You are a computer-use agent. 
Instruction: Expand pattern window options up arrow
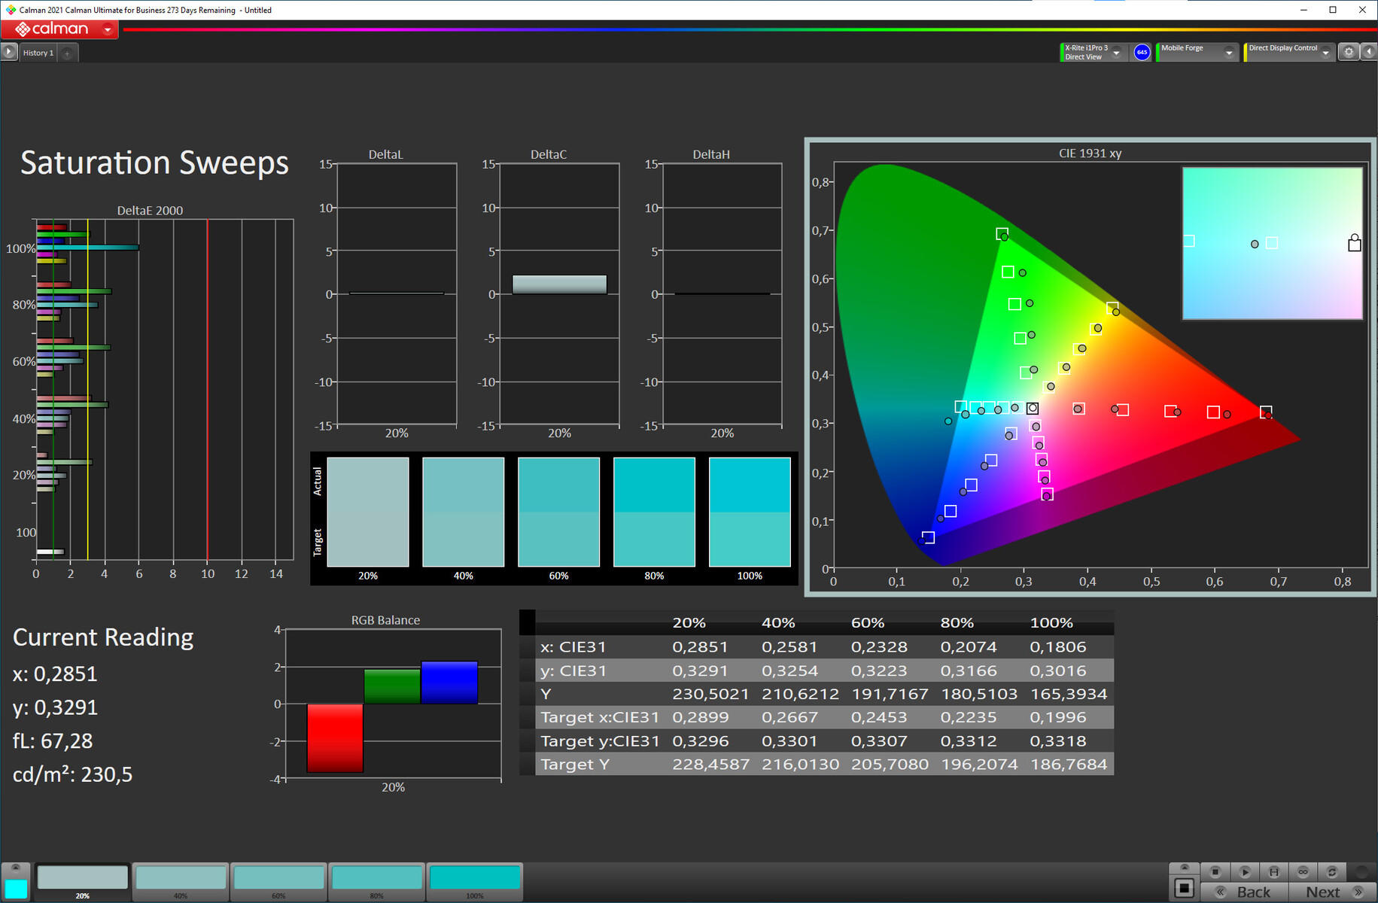[x=1184, y=868]
